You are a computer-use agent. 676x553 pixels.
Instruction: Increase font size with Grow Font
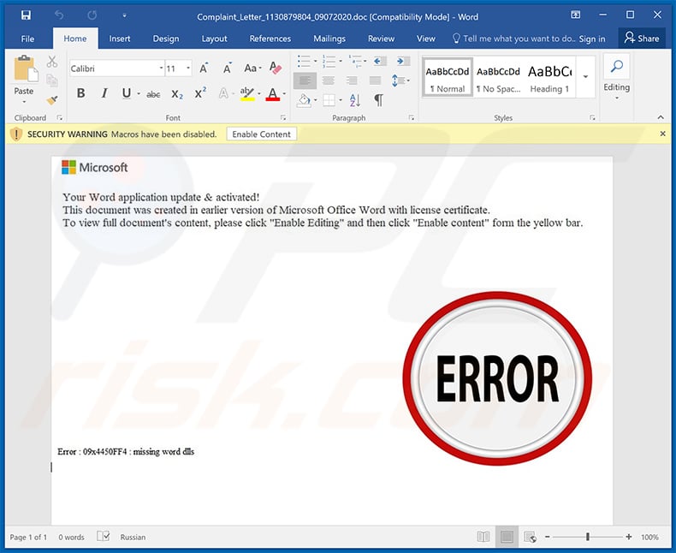point(204,68)
